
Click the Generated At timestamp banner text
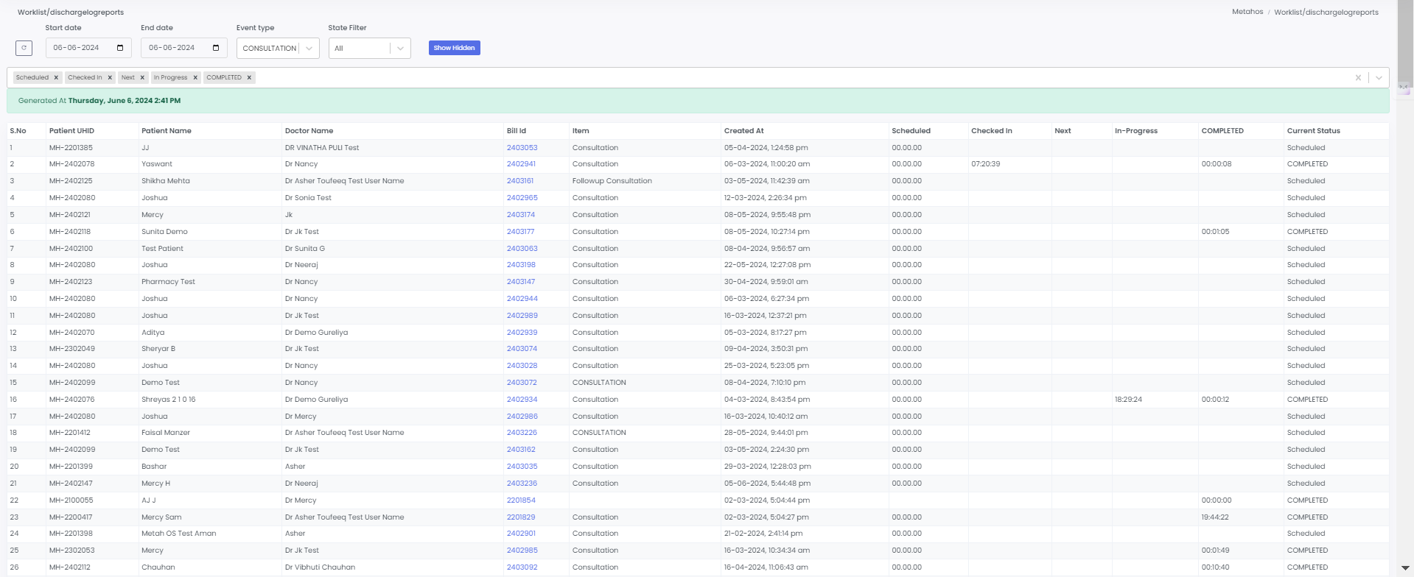[x=99, y=100]
